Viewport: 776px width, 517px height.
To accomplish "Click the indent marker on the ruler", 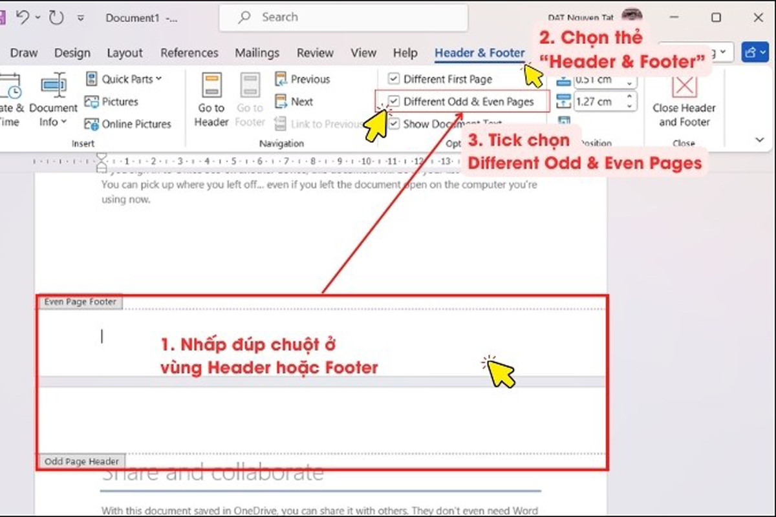I will 101,162.
